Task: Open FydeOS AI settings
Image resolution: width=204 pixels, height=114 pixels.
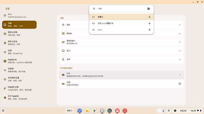Action: click(x=19, y=61)
